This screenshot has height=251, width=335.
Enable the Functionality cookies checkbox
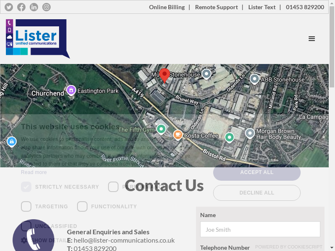pos(82,206)
